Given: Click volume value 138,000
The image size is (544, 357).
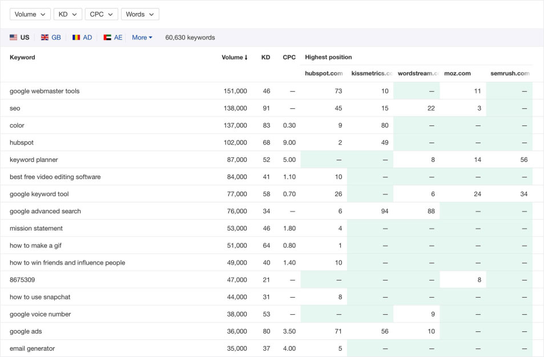Looking at the screenshot, I should pos(235,108).
